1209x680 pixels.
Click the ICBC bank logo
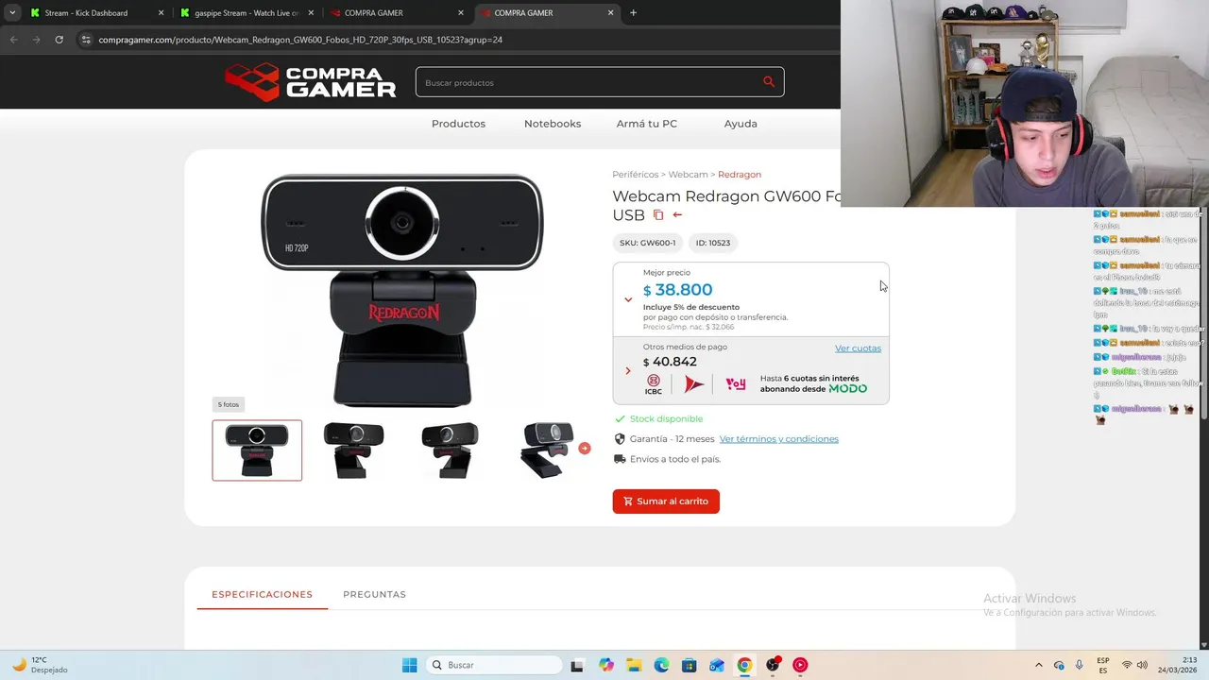pos(654,384)
